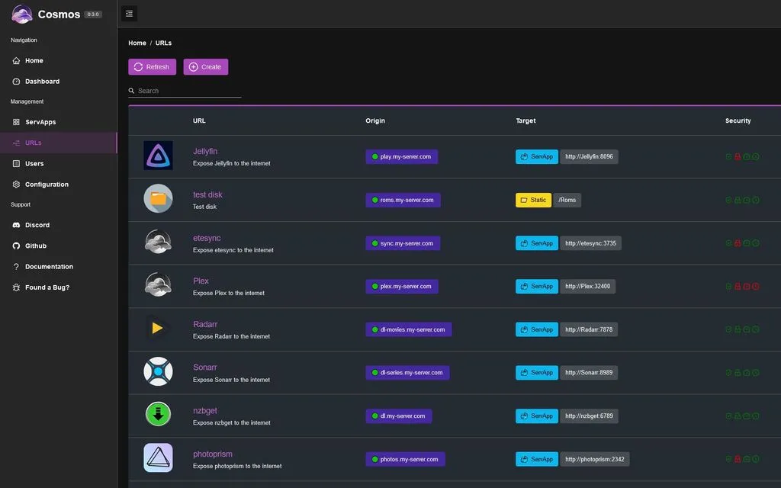Click the Create button
The width and height of the screenshot is (781, 488).
(205, 67)
